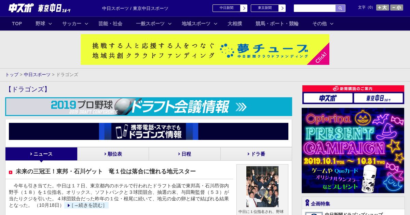Click the Chunichi Sports 中スポ logo
Screen dimensions: 410x215
click(21, 8)
